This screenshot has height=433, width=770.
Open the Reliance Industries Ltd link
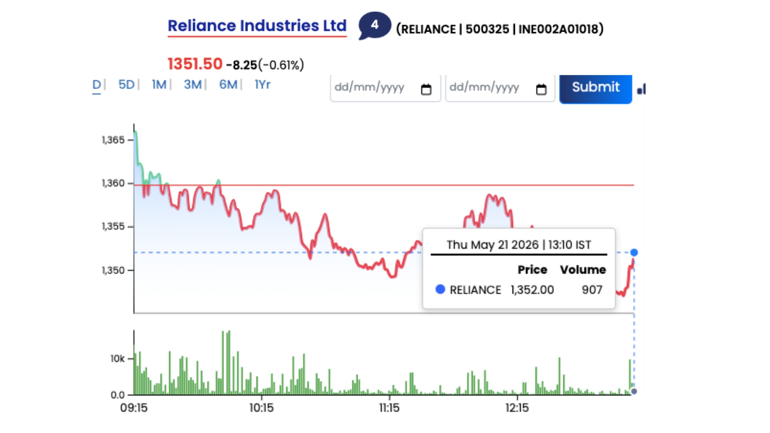coord(257,26)
